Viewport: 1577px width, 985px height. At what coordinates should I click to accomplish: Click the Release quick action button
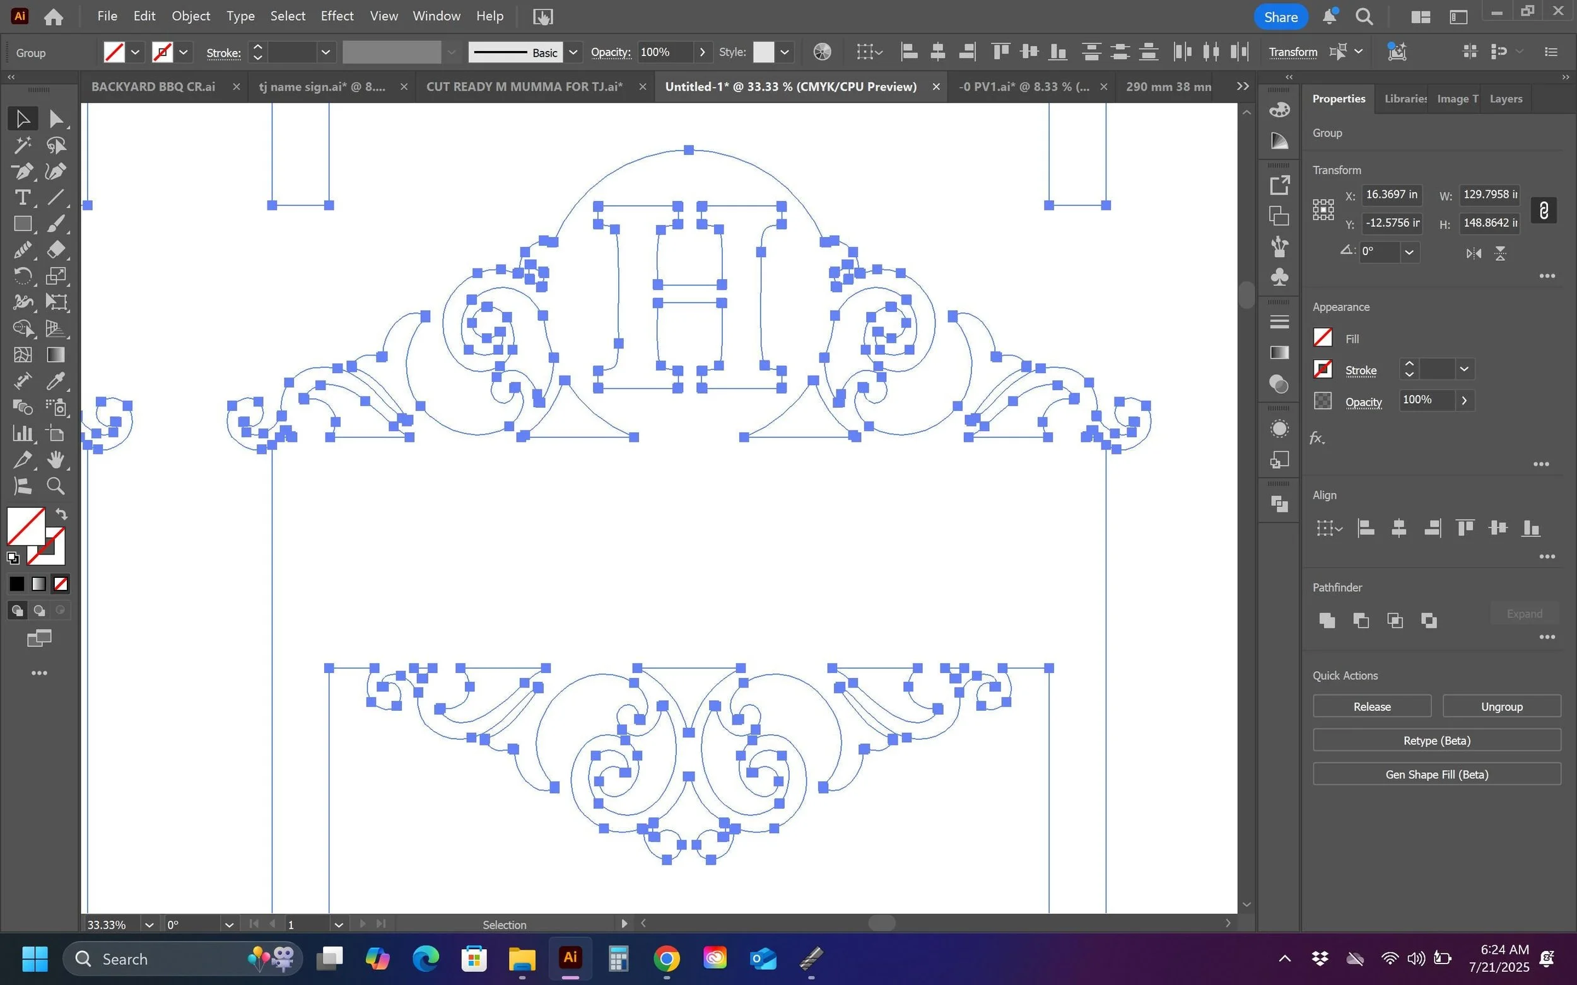[1371, 707]
